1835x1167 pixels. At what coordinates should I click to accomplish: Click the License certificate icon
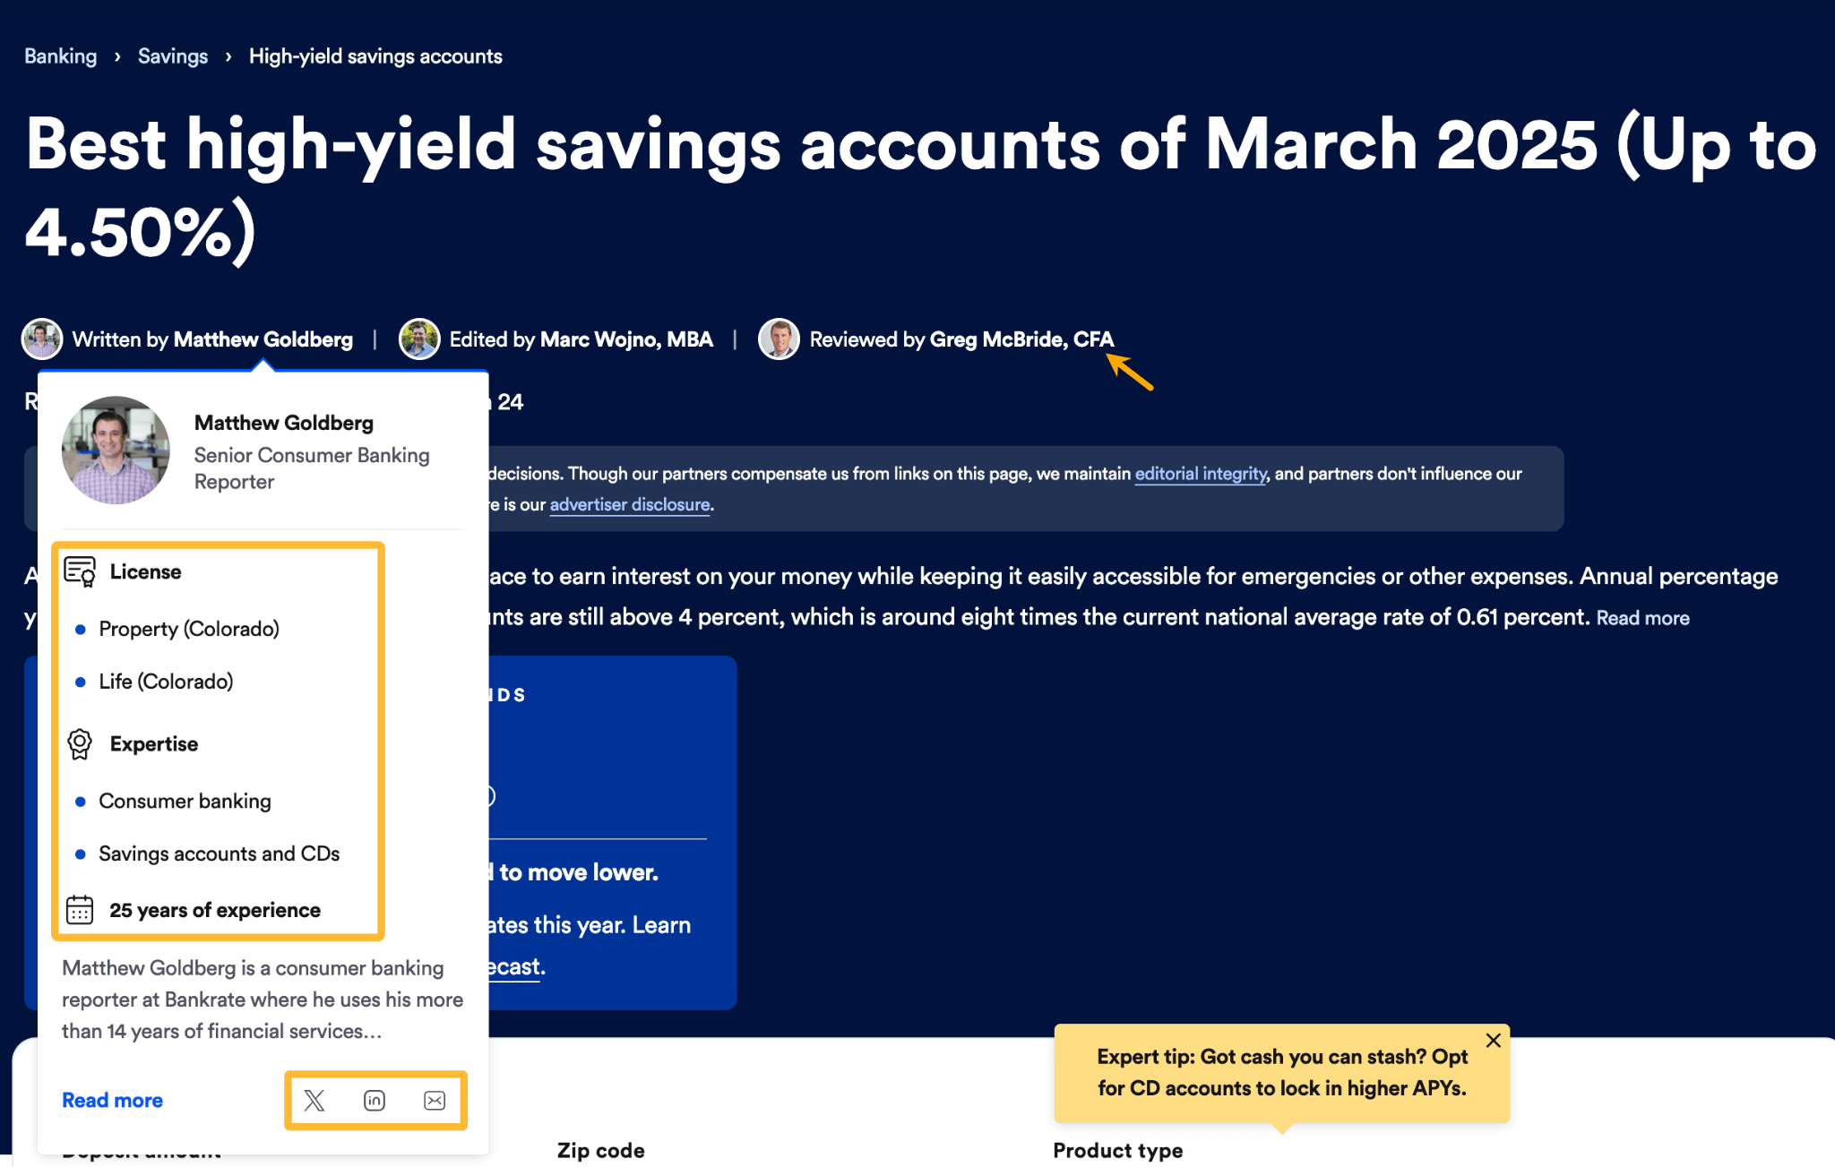pos(80,571)
